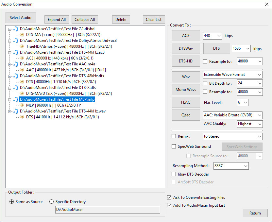The height and width of the screenshot is (222, 272).
Task: Click music note icon of DTS-44kHz.wav file
Action: point(16,111)
